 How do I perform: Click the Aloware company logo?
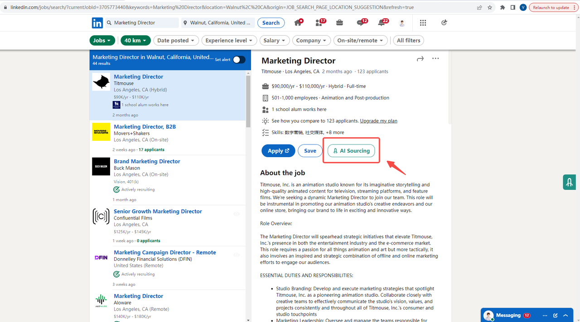(x=101, y=301)
